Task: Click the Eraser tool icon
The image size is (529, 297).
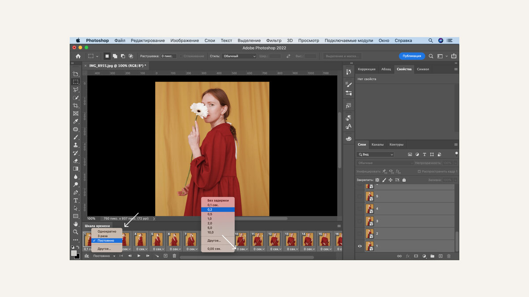Action: point(76,161)
